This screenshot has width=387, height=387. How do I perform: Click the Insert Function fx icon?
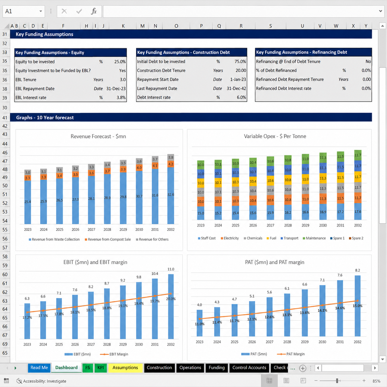(x=94, y=11)
